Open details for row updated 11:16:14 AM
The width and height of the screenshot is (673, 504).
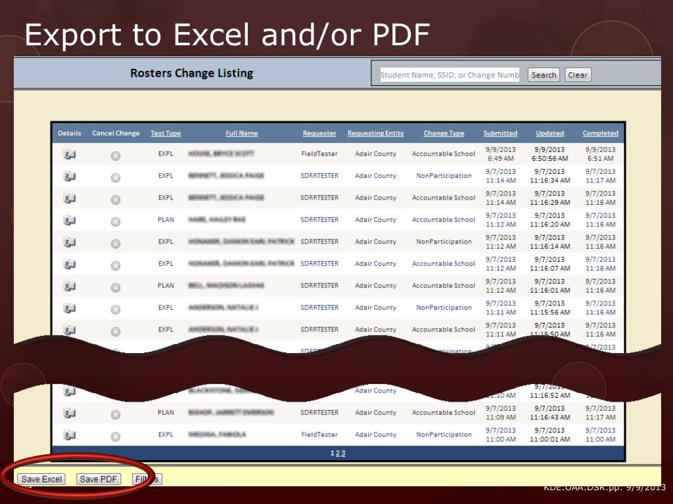click(x=70, y=241)
